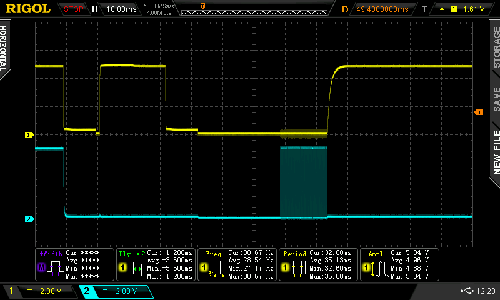Screen dimensions: 500x300
Task: Click the 7.00M pts memory depth readout
Action: (x=159, y=13)
